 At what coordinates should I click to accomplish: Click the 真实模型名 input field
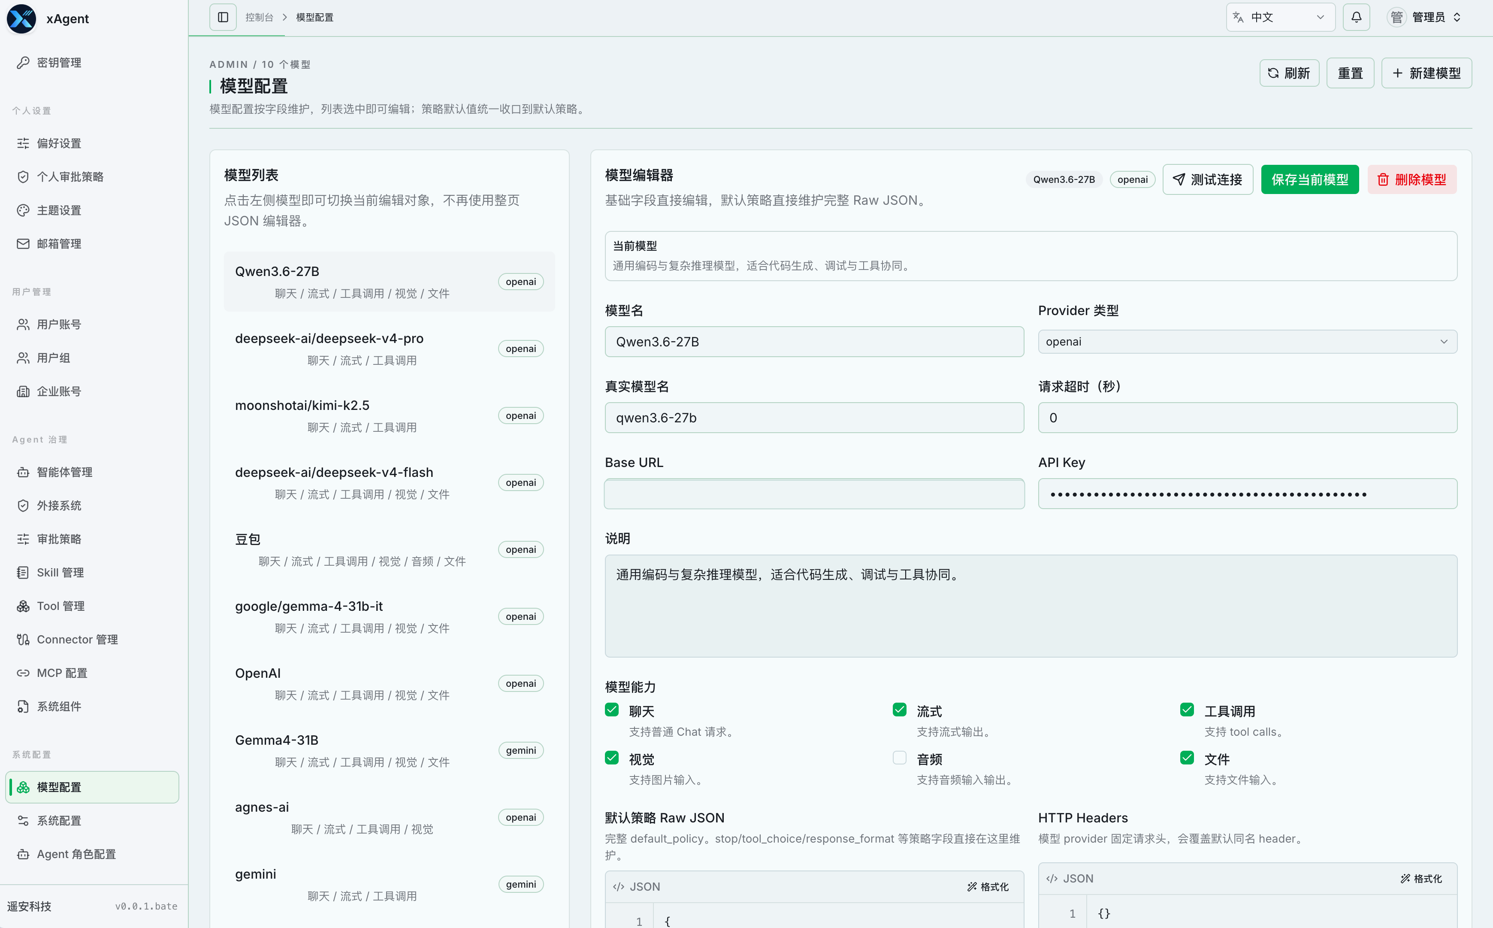[x=814, y=417]
